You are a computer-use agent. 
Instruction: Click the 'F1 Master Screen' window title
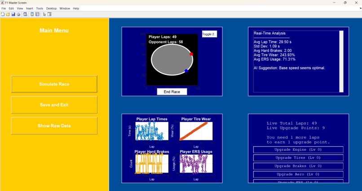[16, 3]
